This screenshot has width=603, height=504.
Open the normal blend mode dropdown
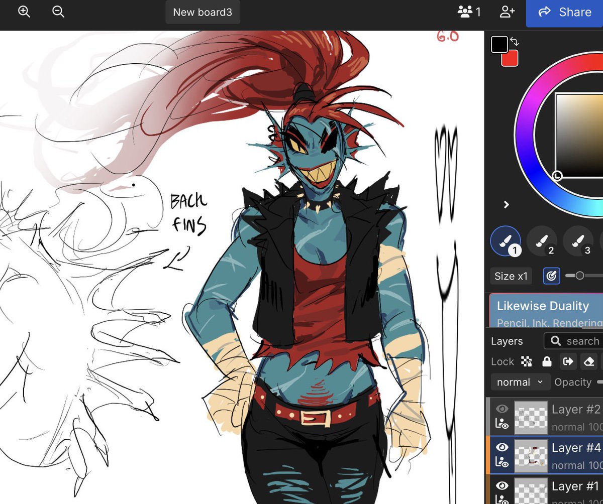tap(520, 382)
